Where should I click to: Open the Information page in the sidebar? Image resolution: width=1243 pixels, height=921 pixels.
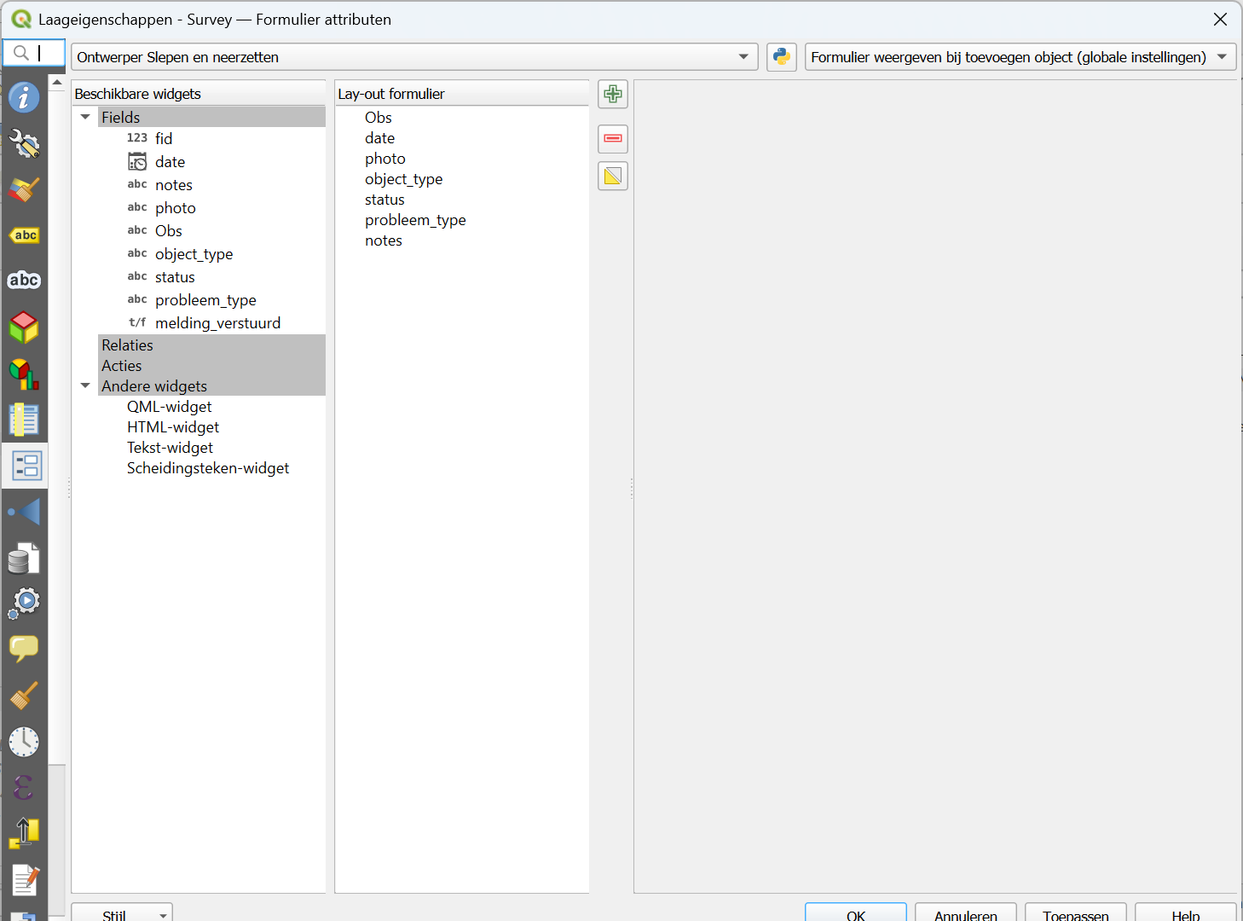click(x=24, y=98)
